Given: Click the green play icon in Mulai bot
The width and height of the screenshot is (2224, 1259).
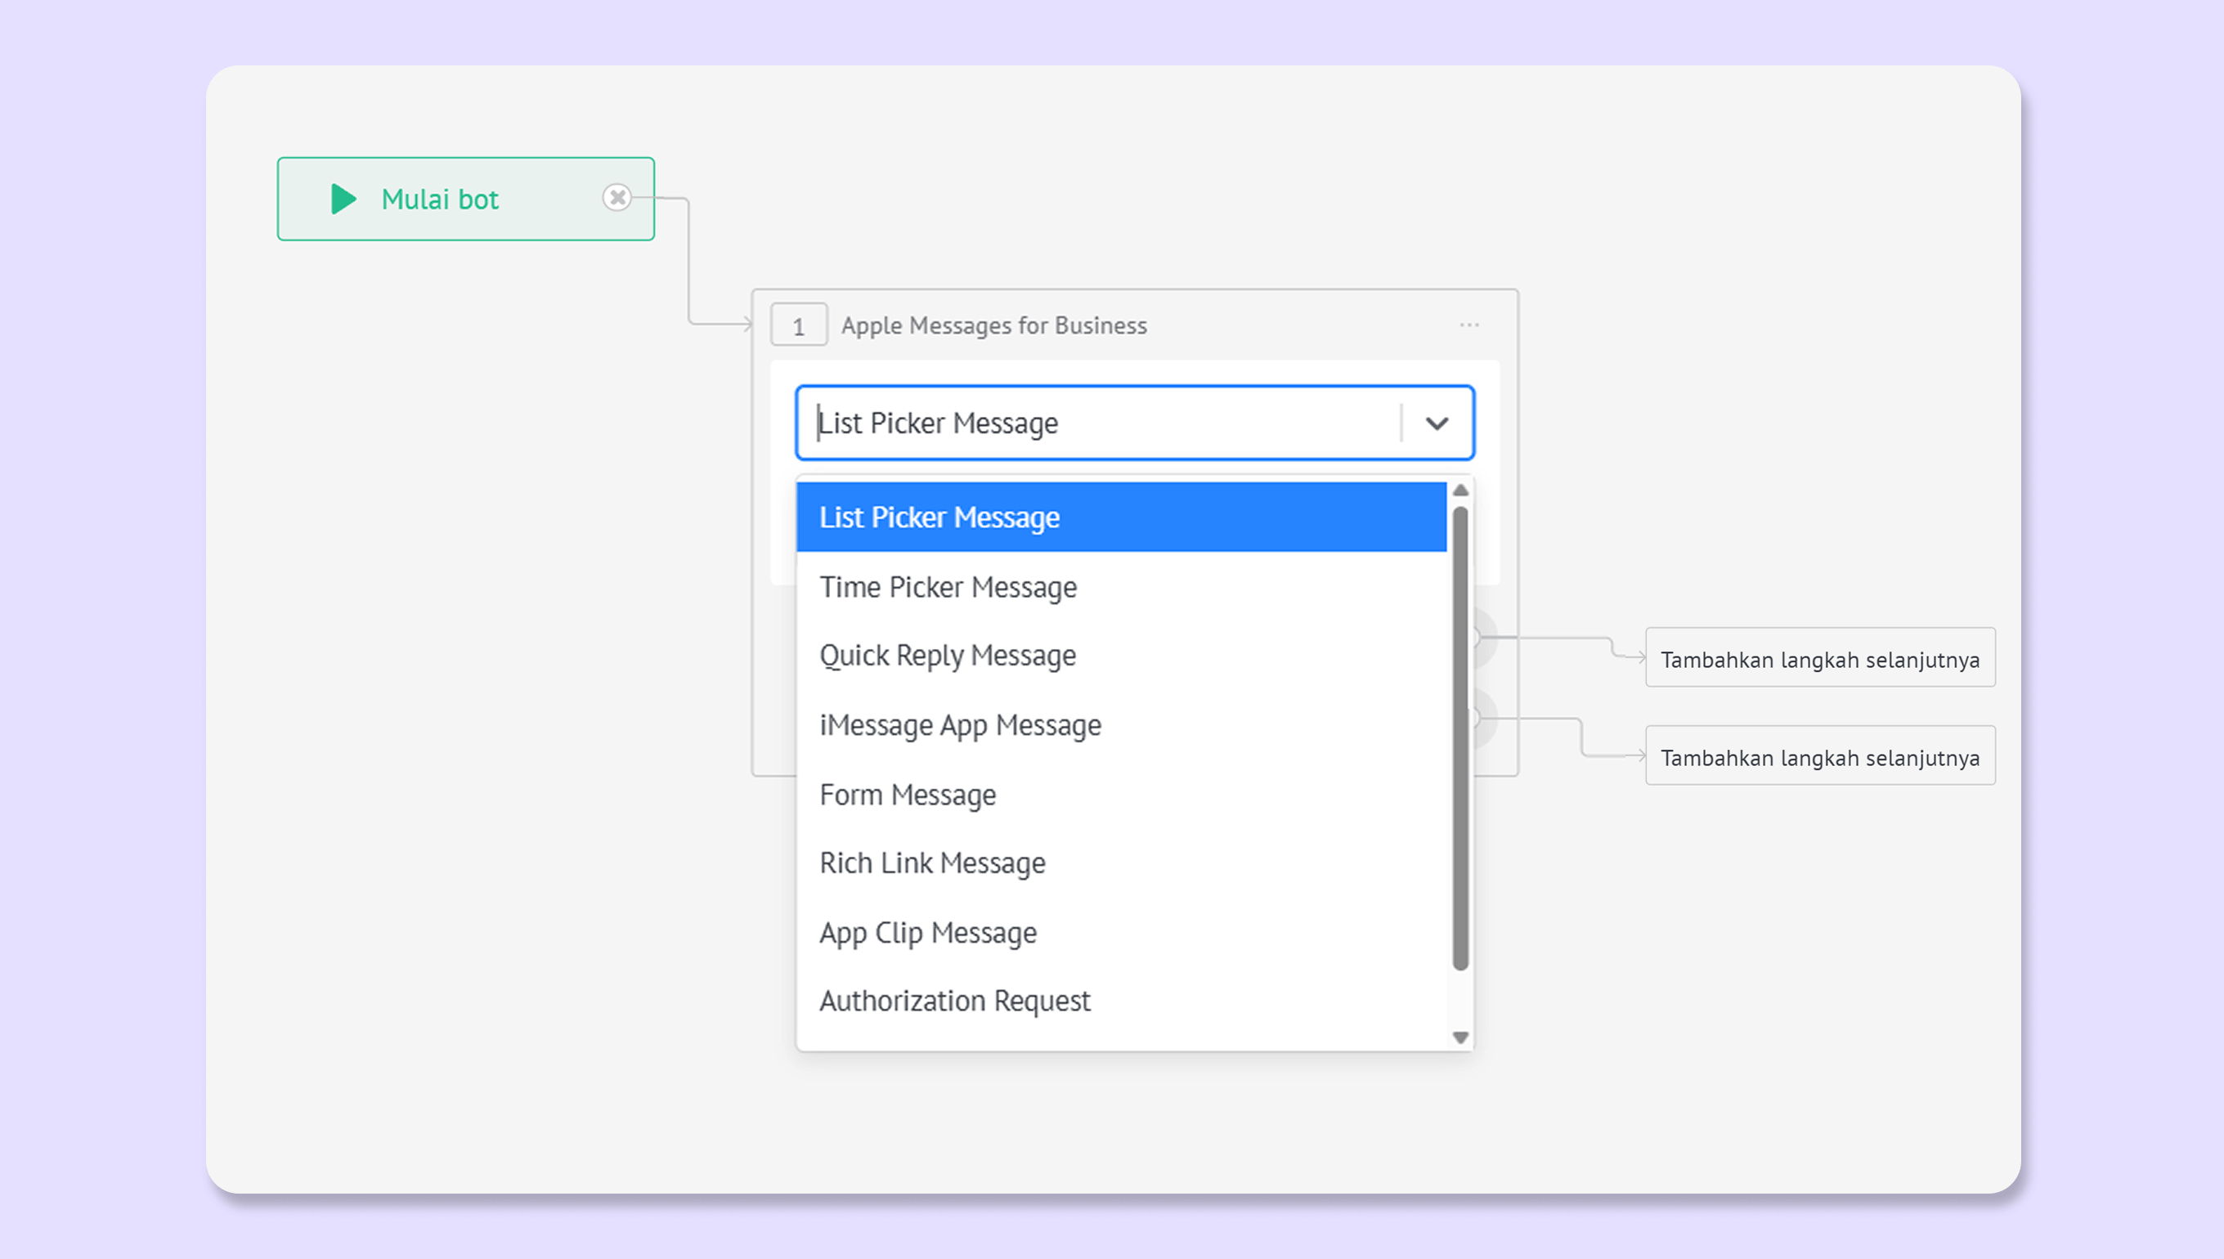Looking at the screenshot, I should (x=343, y=199).
